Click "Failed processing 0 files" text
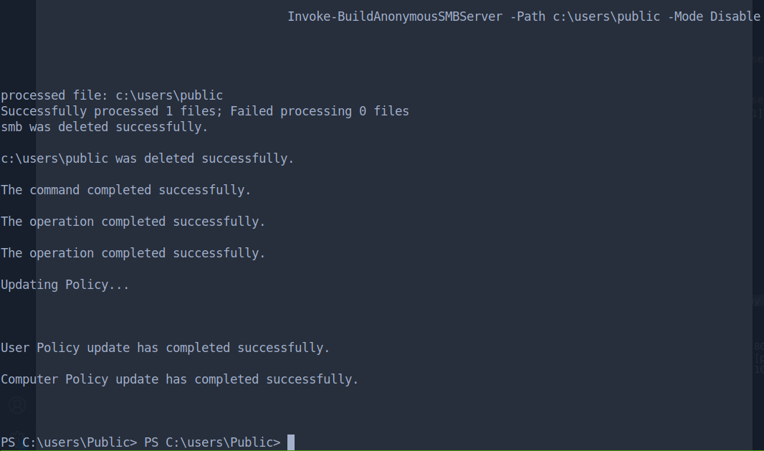764x451 pixels. pos(320,111)
